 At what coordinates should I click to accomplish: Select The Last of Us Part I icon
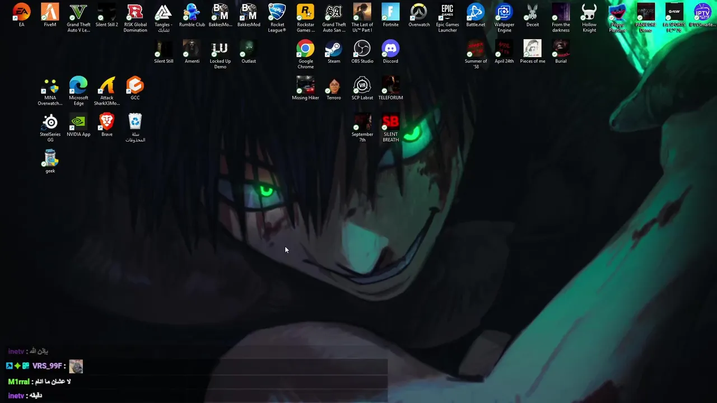(x=362, y=12)
